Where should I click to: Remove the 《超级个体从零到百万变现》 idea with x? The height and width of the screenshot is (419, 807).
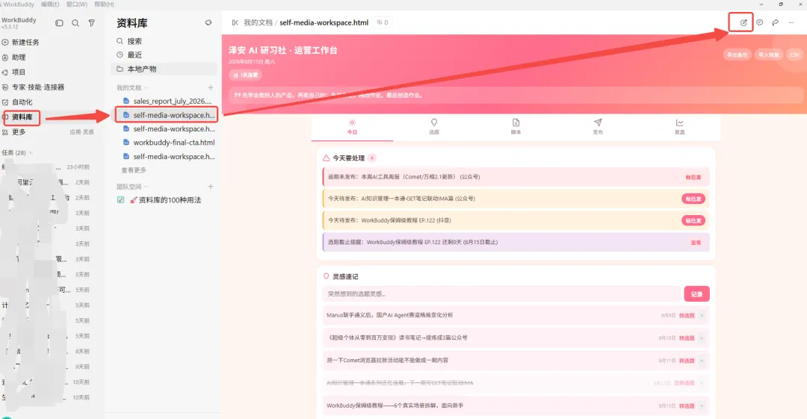702,338
